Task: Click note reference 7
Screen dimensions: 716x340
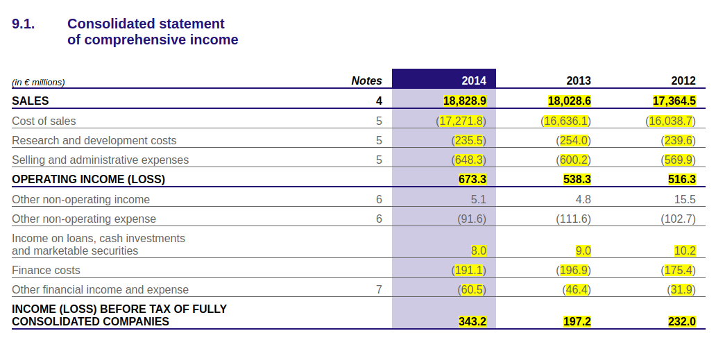Action: click(379, 290)
